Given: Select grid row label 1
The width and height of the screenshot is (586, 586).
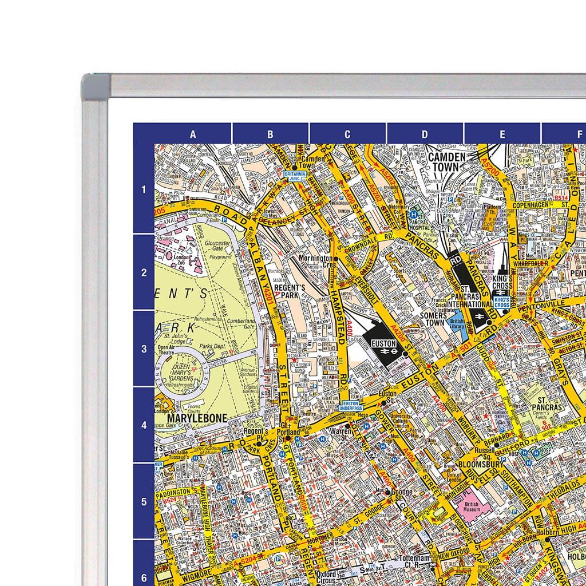Looking at the screenshot, I should 144,190.
